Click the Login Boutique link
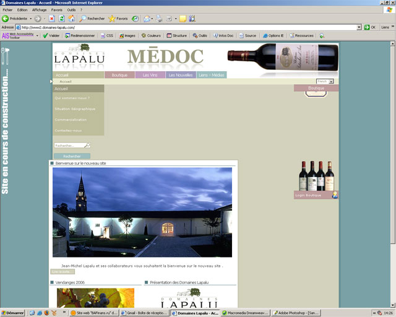The image size is (396, 317). 308,195
